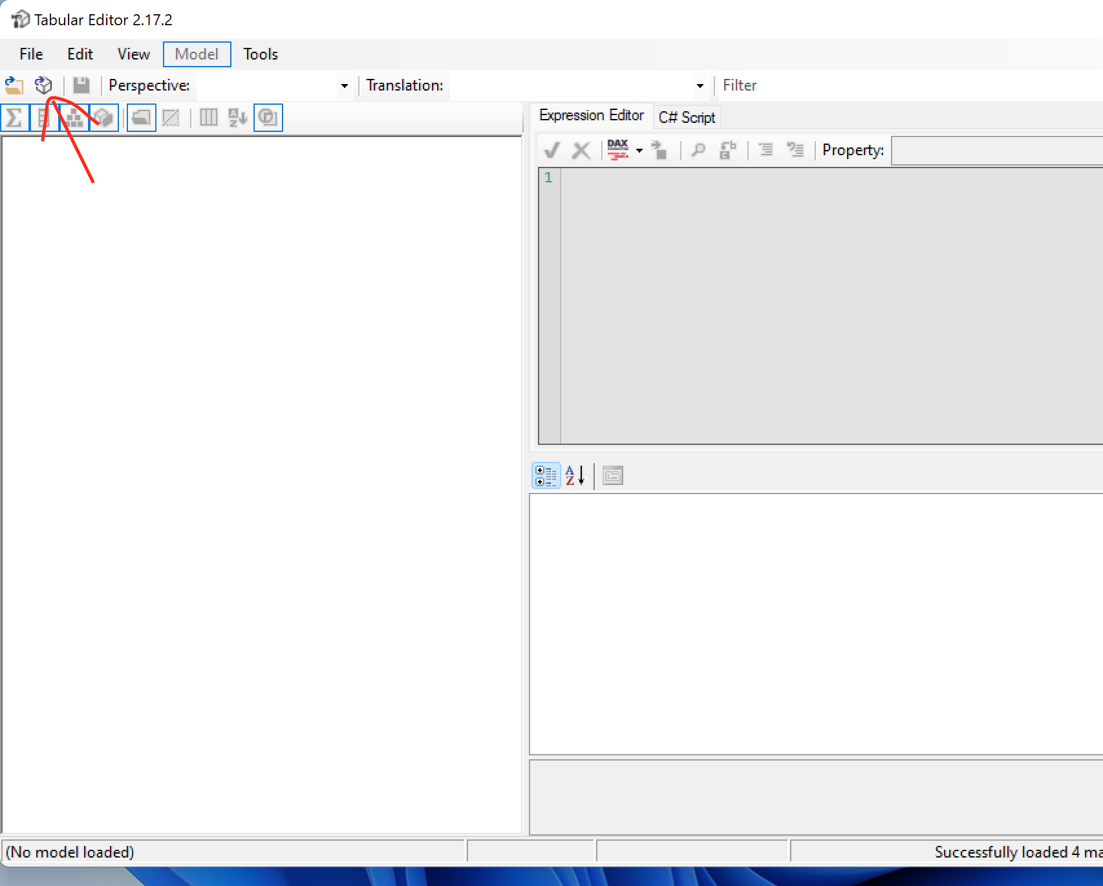The width and height of the screenshot is (1103, 886).
Task: Select the Find and Replace icon
Action: [x=728, y=150]
